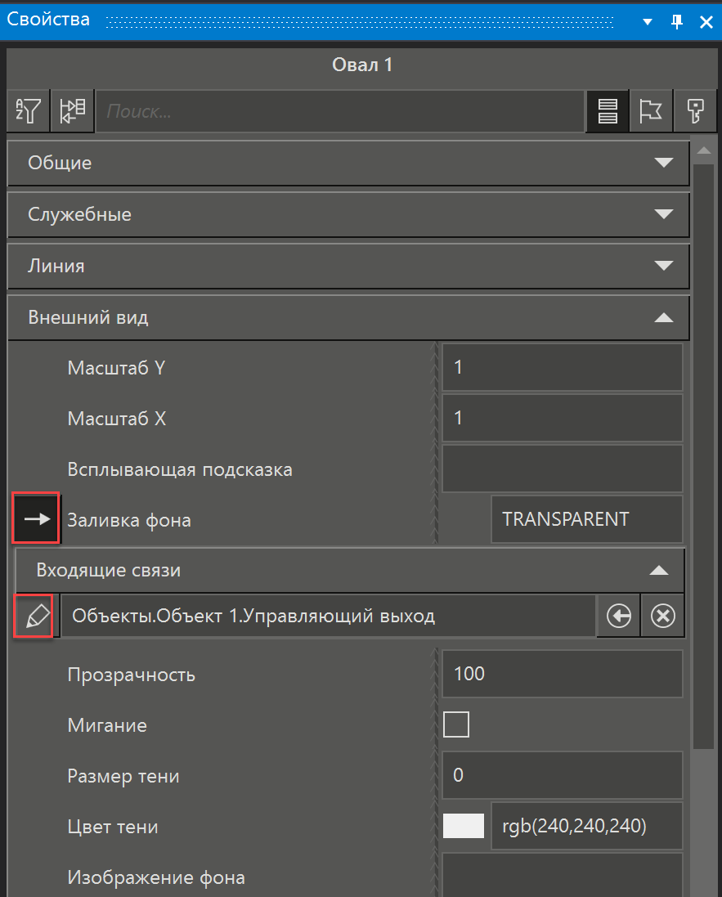Remove the incoming link with X button
The height and width of the screenshot is (897, 722).
click(662, 617)
